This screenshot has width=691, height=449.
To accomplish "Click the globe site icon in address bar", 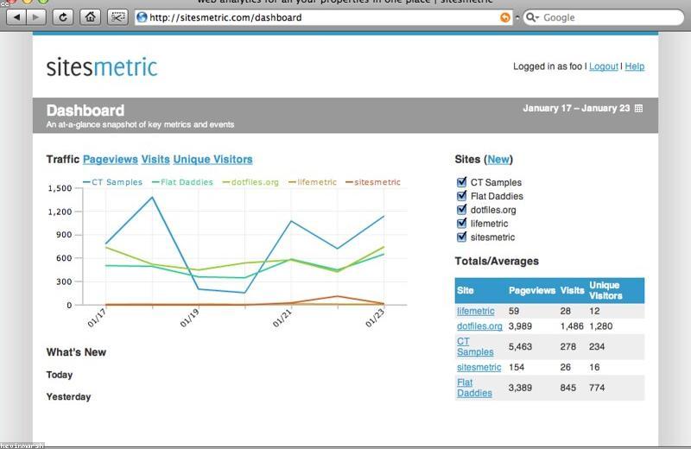I will tap(142, 17).
